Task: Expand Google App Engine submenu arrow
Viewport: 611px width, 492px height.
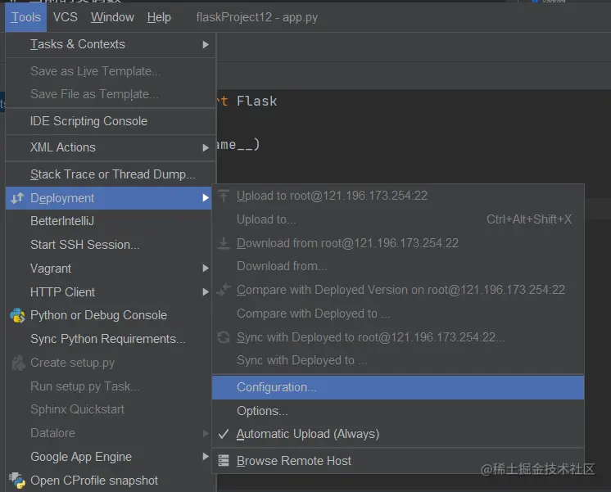Action: [x=206, y=456]
